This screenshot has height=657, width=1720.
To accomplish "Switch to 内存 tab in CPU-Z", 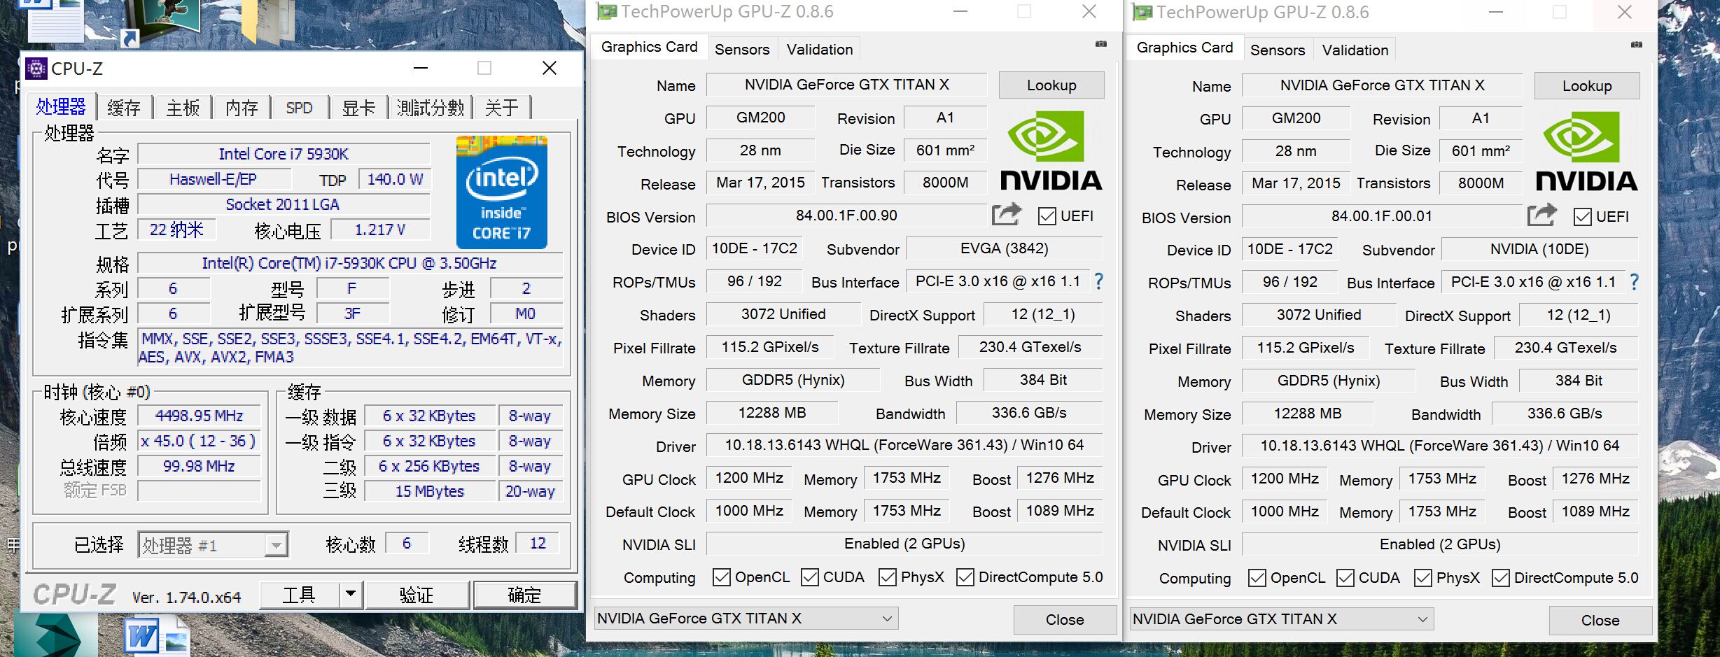I will (242, 108).
